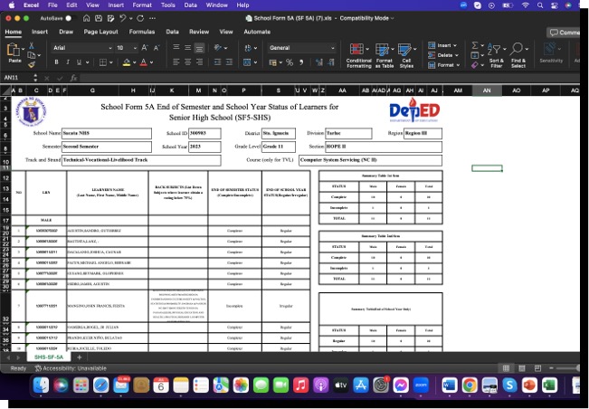Open Find & Select menu
The image size is (589, 409).
[x=518, y=55]
